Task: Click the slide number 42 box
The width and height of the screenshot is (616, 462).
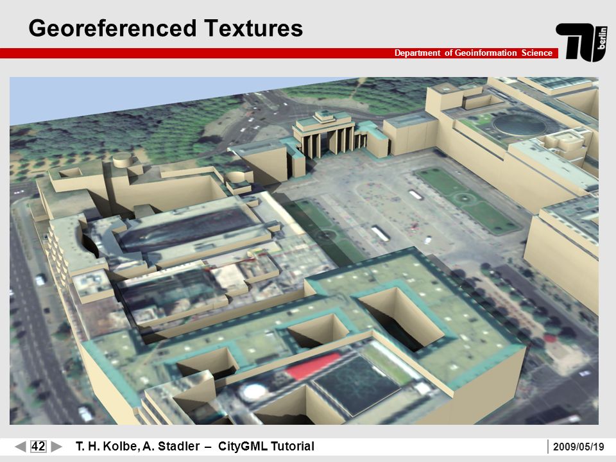Action: [38, 447]
